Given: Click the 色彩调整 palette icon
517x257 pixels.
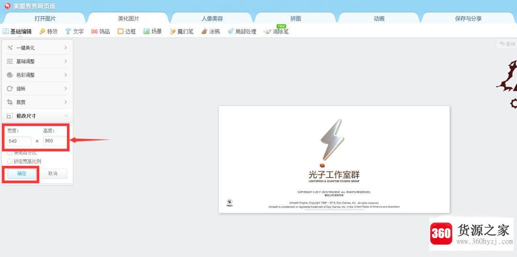Looking at the screenshot, I should (10, 75).
